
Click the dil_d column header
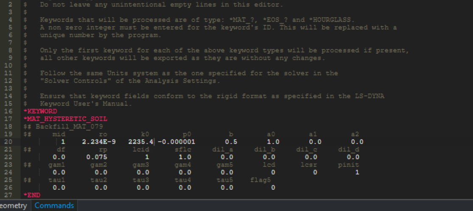point(348,150)
